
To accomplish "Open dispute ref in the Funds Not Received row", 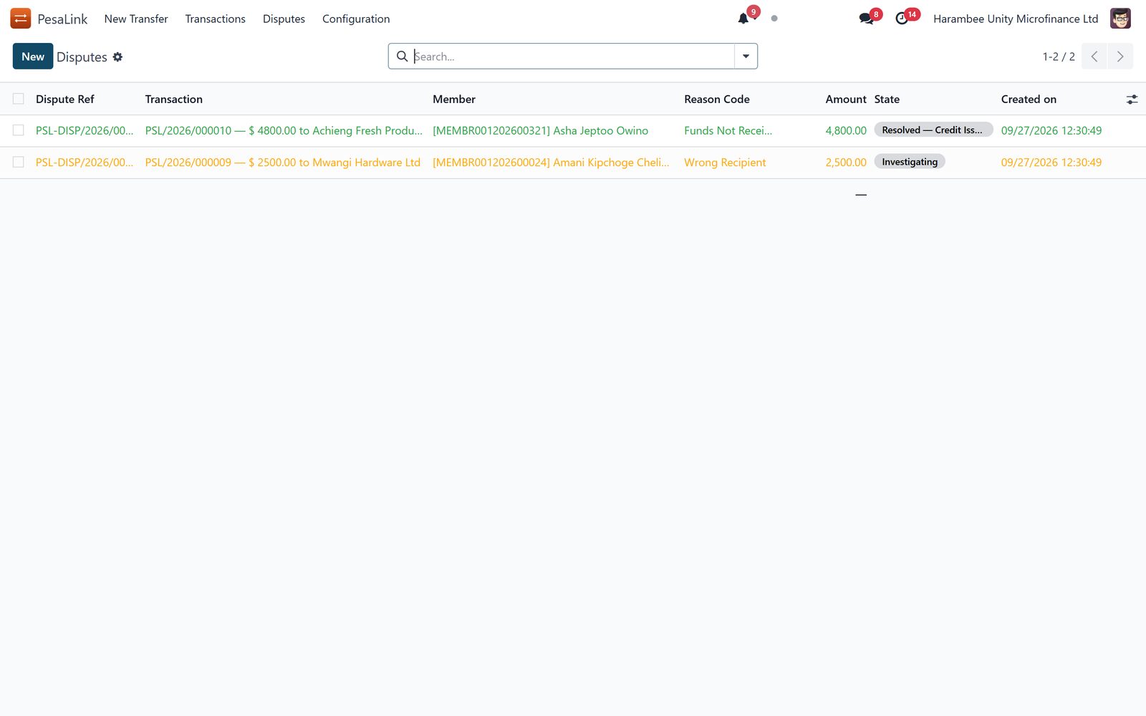I will click(85, 130).
